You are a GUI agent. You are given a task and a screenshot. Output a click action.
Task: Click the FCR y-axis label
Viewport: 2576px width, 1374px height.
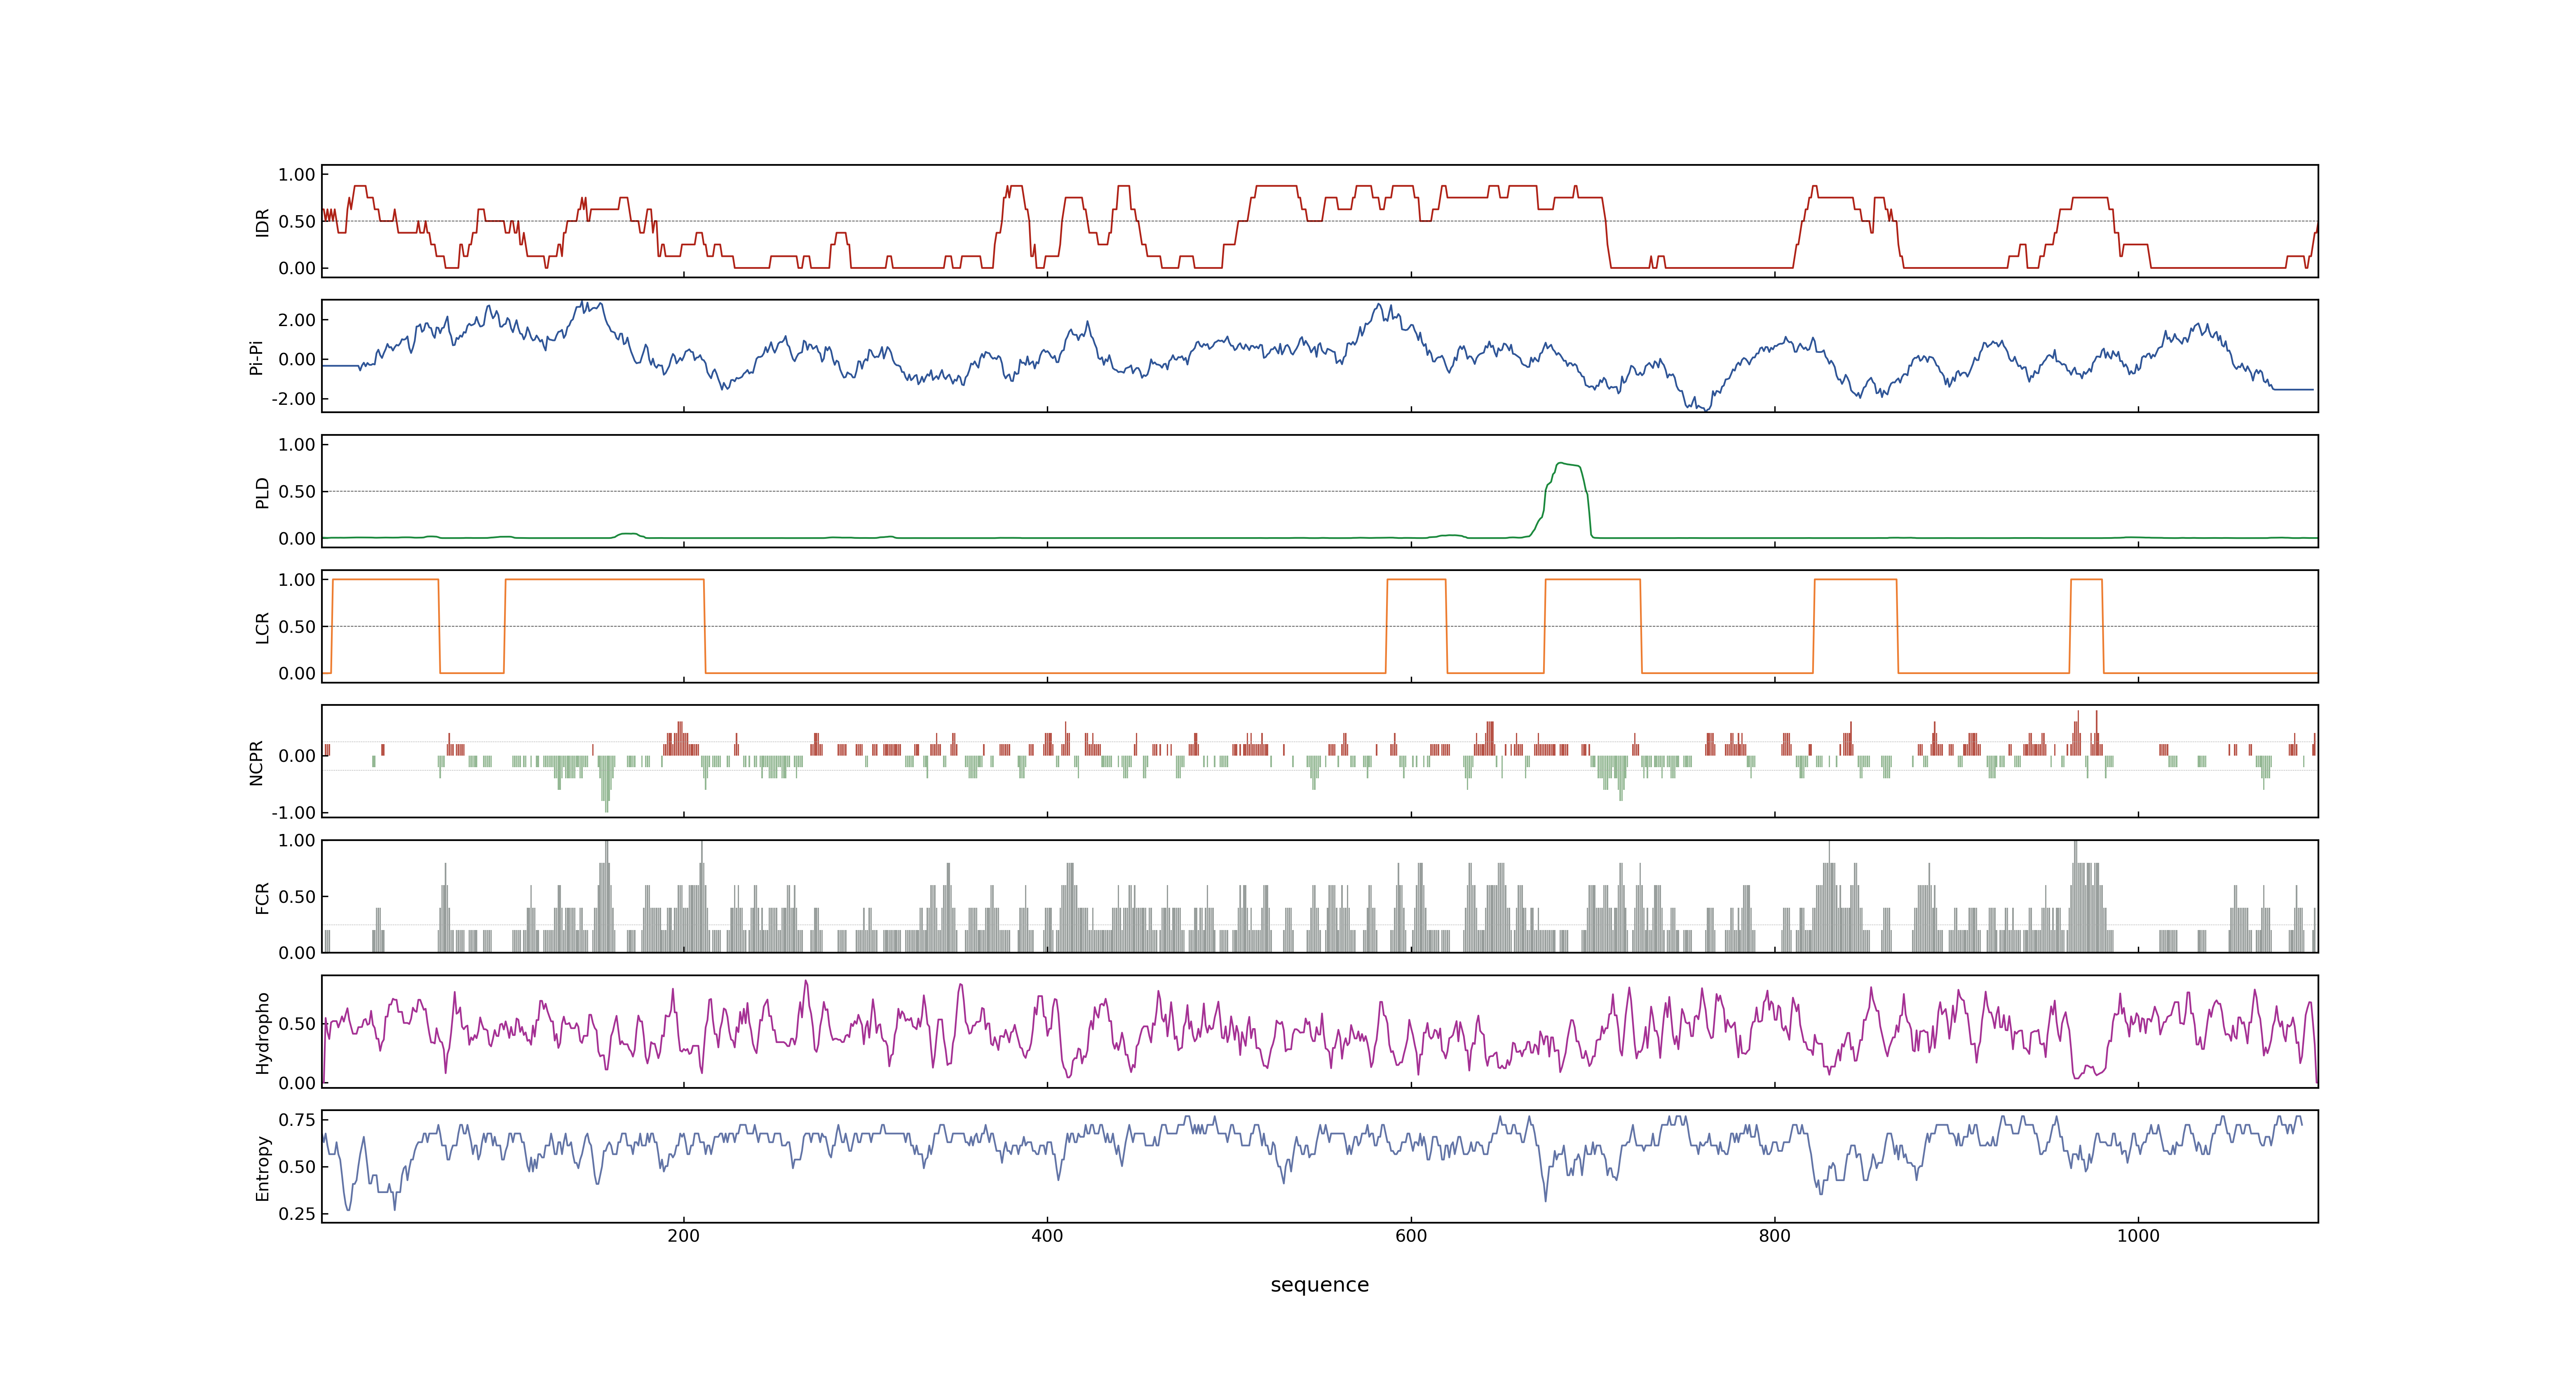(x=263, y=897)
